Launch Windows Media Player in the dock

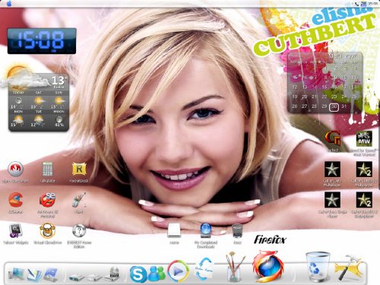pyautogui.click(x=178, y=271)
